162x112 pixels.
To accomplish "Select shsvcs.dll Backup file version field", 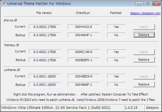I will 45,35.
